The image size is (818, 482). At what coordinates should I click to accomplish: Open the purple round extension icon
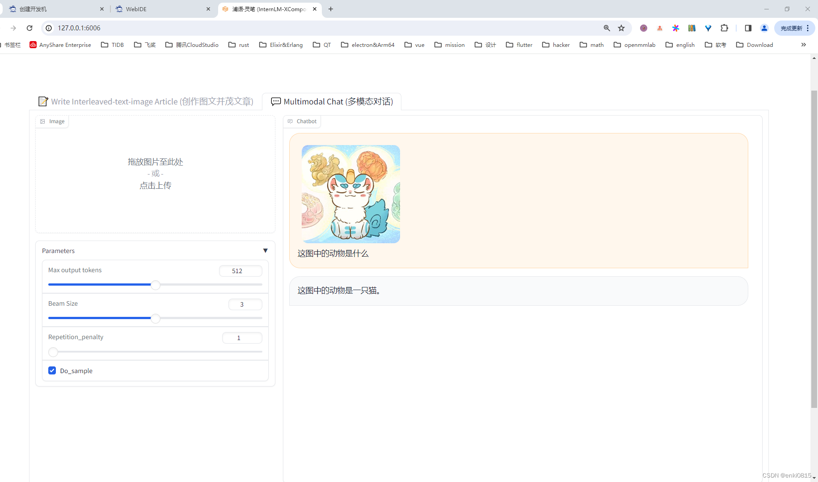[644, 28]
